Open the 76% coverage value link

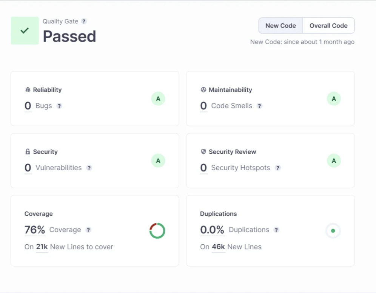point(35,230)
